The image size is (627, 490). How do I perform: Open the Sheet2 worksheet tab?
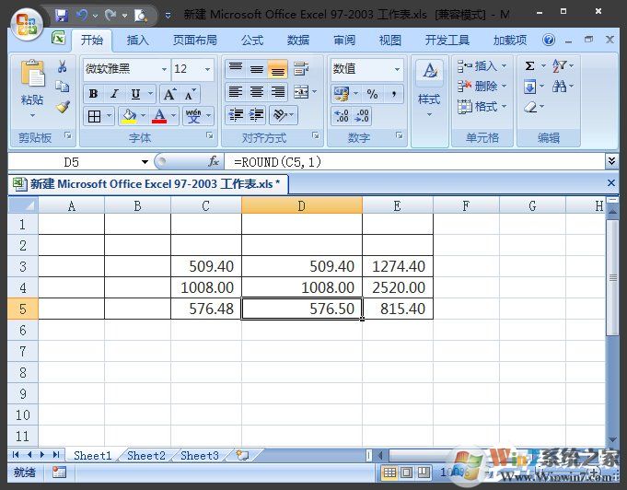[146, 455]
